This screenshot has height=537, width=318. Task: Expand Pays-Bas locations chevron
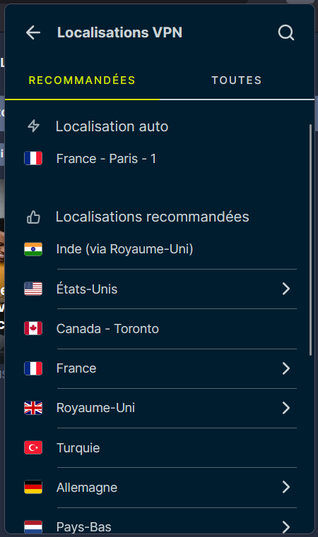[x=286, y=526]
